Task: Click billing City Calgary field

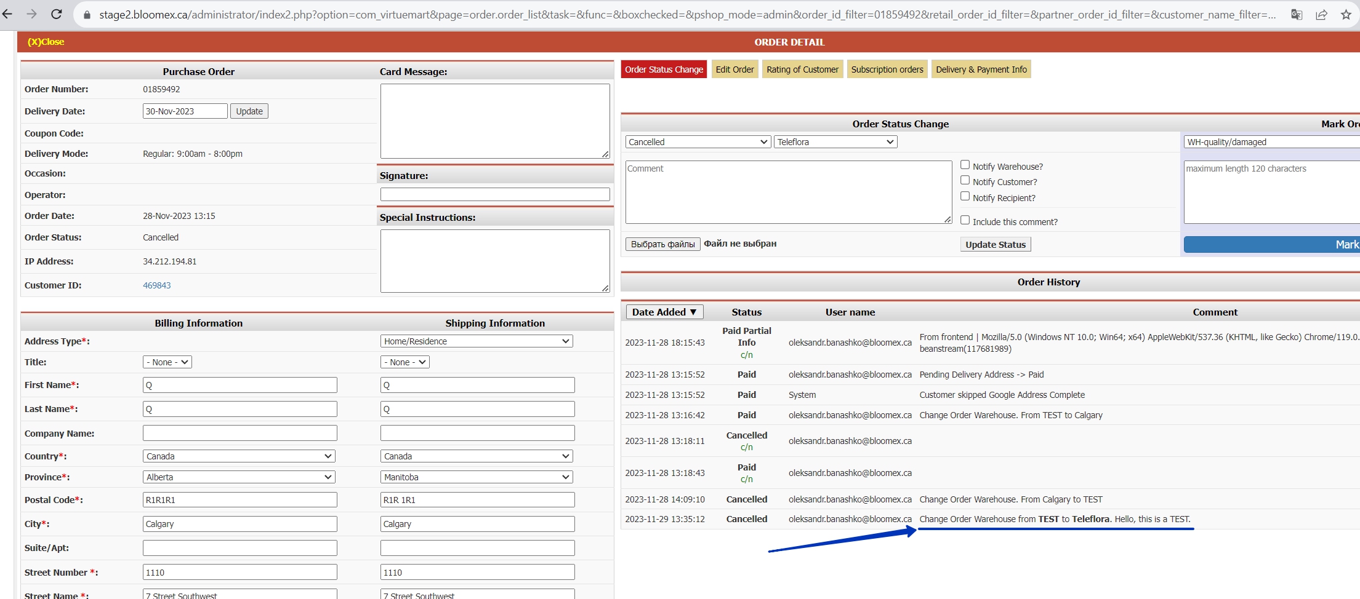Action: tap(239, 524)
